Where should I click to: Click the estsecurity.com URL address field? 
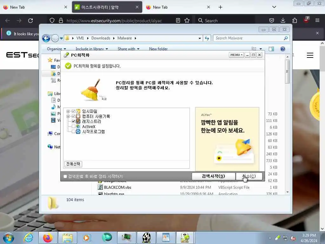click(114, 21)
